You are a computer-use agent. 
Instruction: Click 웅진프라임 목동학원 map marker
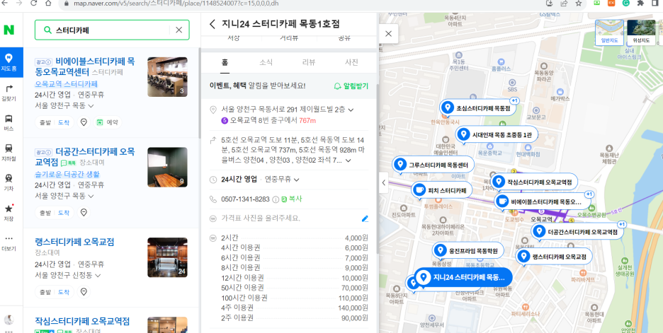[467, 251]
